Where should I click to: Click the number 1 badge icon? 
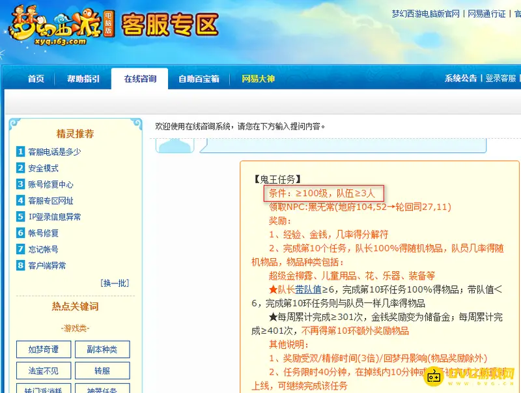(21, 152)
